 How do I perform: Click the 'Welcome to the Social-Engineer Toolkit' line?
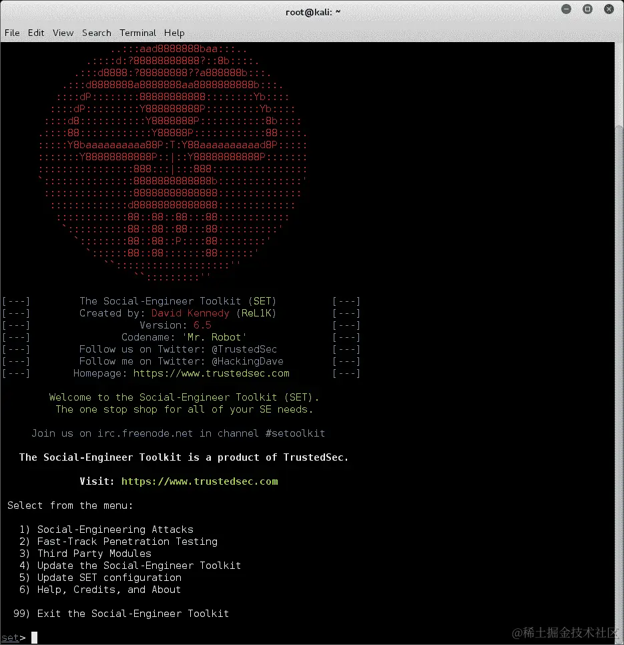pos(184,397)
